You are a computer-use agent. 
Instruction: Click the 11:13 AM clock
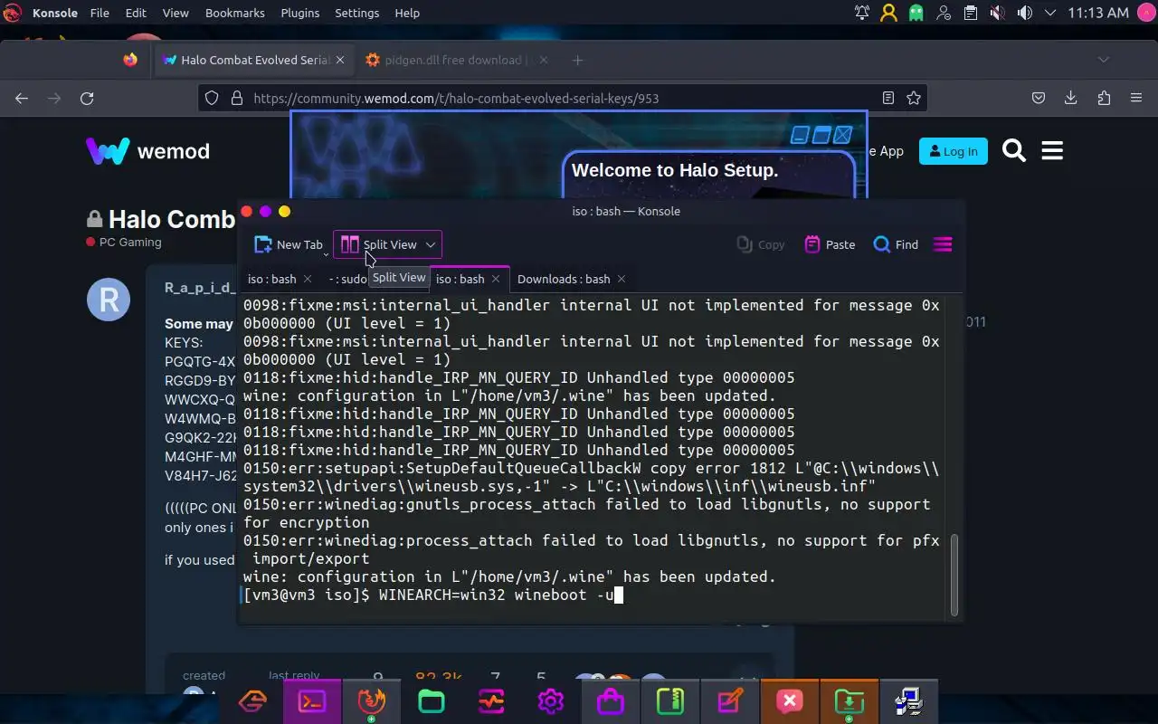point(1098,13)
